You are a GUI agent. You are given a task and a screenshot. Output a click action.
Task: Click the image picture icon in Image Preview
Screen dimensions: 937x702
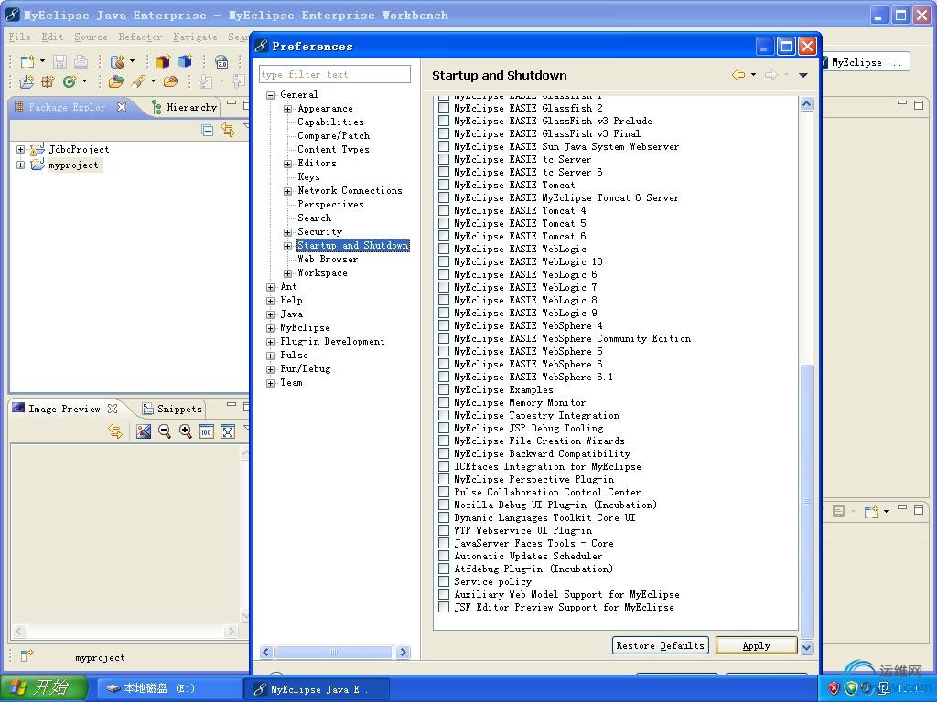coord(144,431)
